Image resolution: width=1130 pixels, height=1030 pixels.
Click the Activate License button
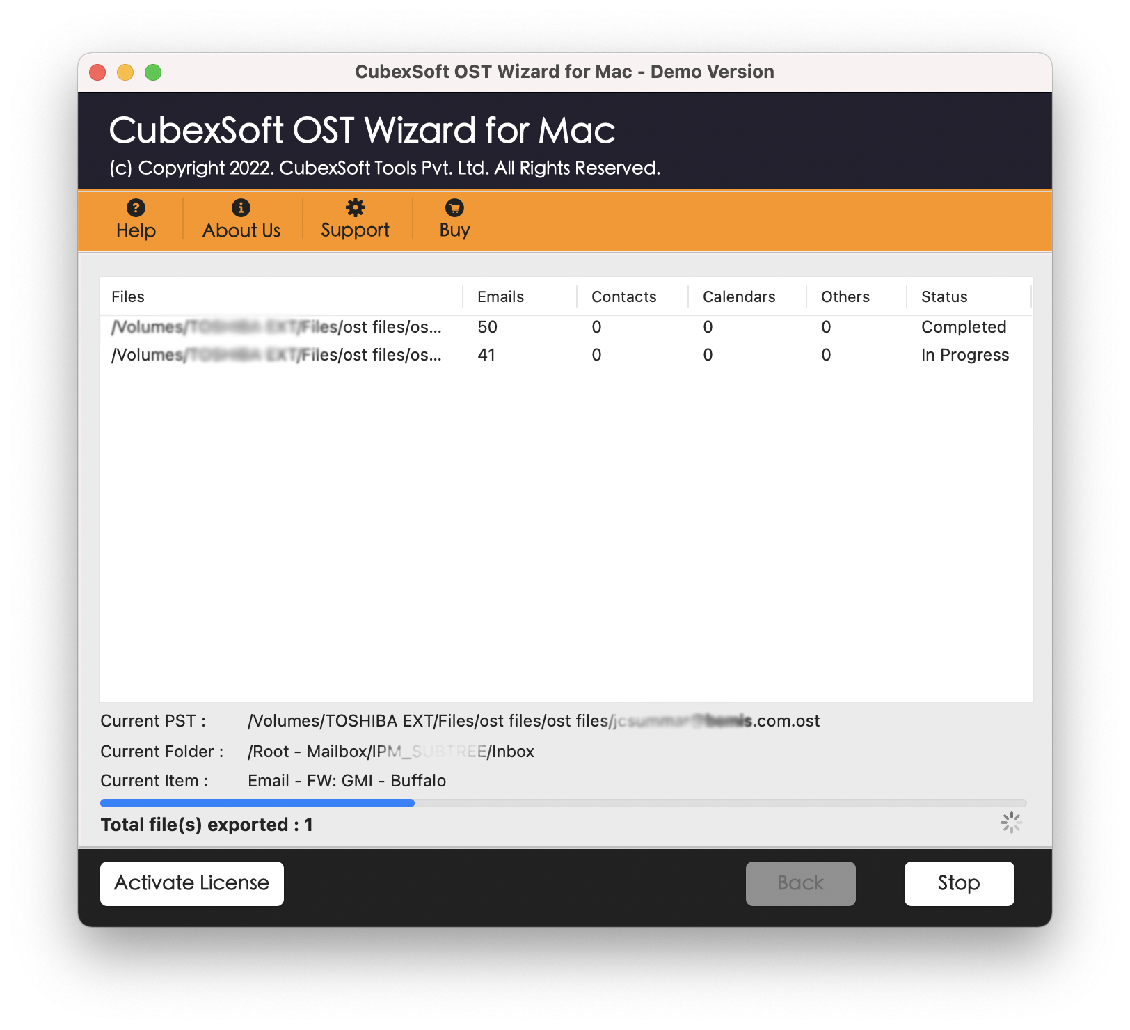(x=192, y=883)
